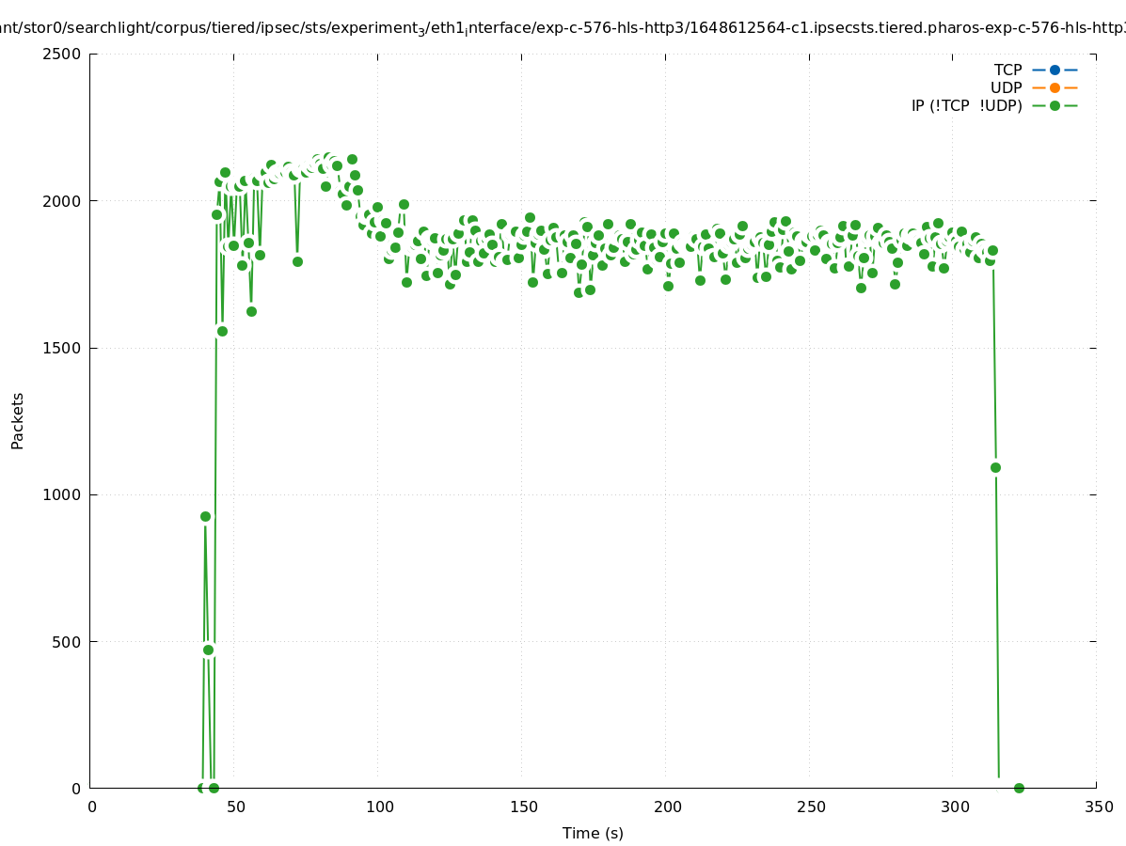This screenshot has width=1126, height=846.
Task: Click the Time (s) x-axis label
Action: (593, 833)
